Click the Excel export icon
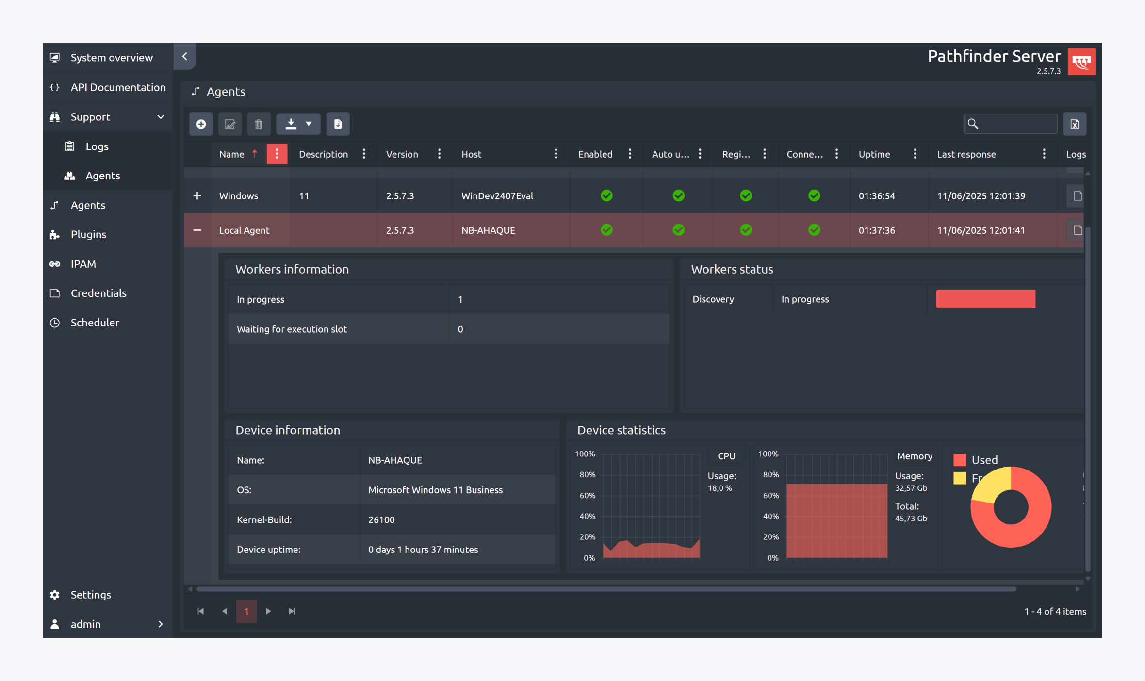The width and height of the screenshot is (1145, 681). coord(1075,124)
